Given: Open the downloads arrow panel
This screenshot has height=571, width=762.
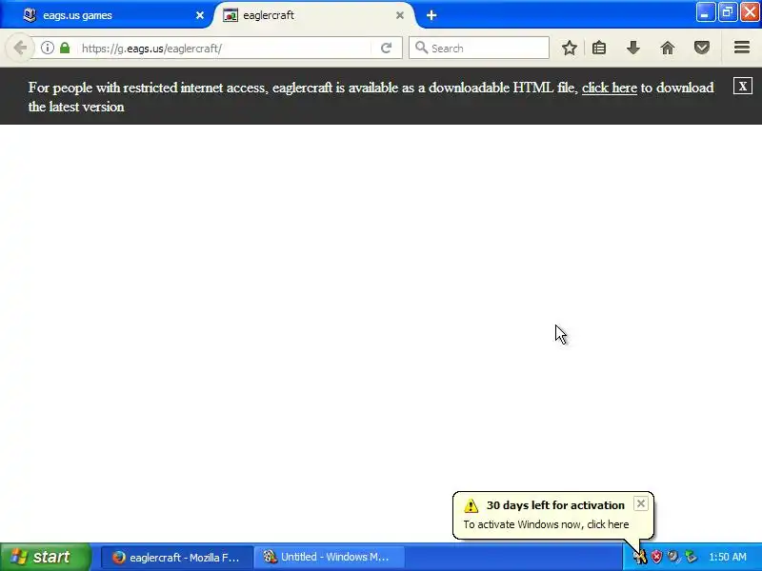Looking at the screenshot, I should (633, 49).
